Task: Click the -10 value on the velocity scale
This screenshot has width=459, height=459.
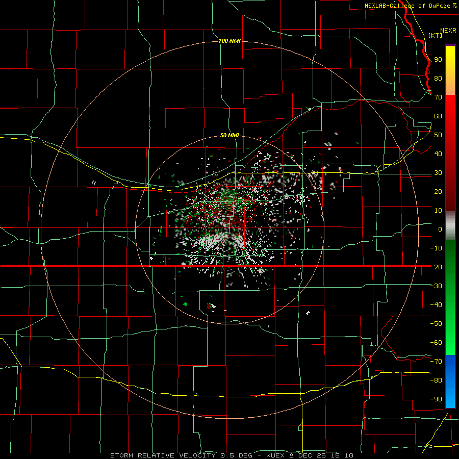Action: click(x=436, y=248)
